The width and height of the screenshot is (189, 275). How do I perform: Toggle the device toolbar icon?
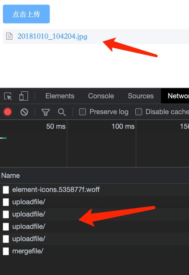(23, 96)
